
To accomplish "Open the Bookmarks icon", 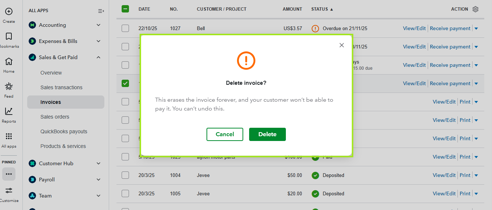I will click(9, 36).
